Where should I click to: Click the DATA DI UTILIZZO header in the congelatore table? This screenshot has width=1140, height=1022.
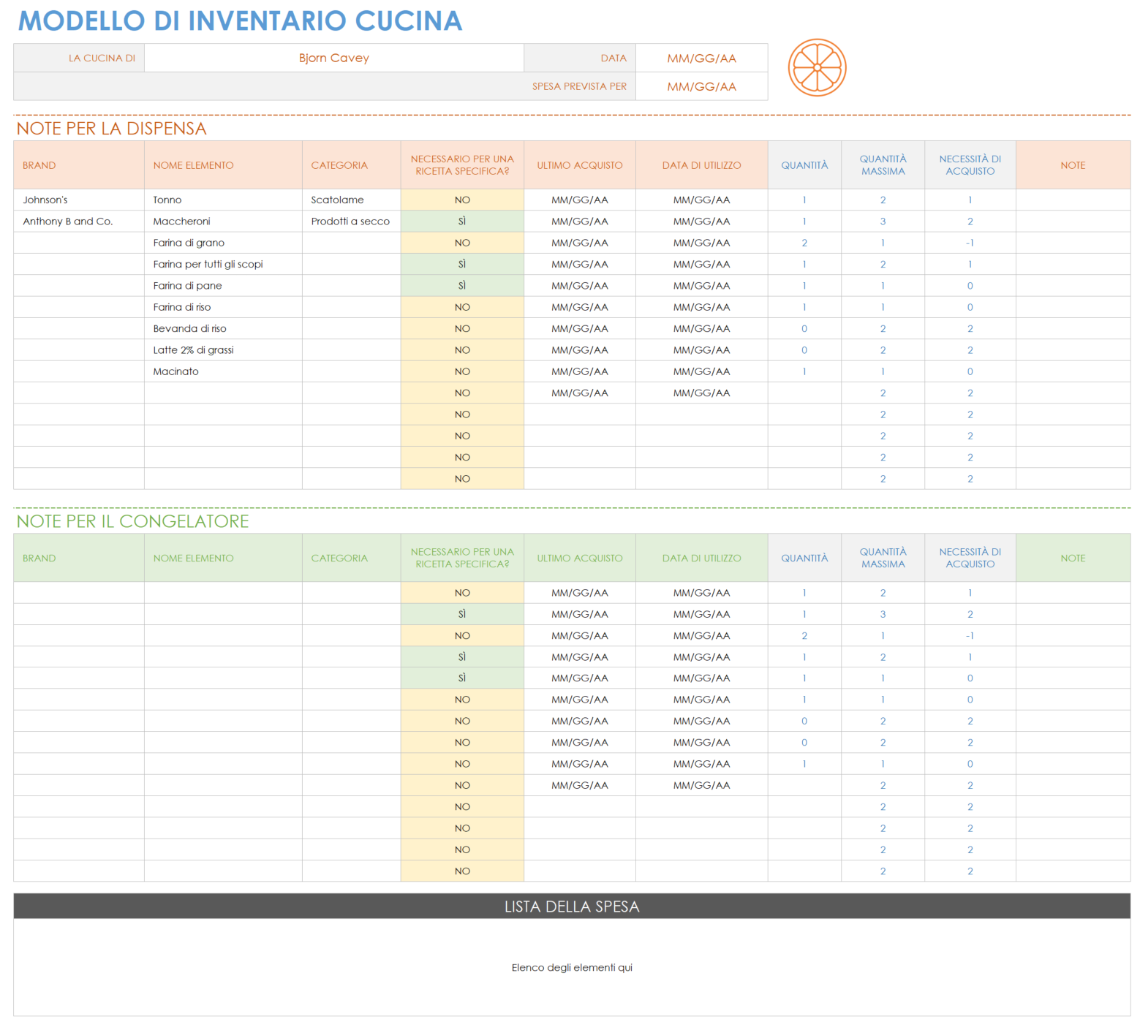701,558
